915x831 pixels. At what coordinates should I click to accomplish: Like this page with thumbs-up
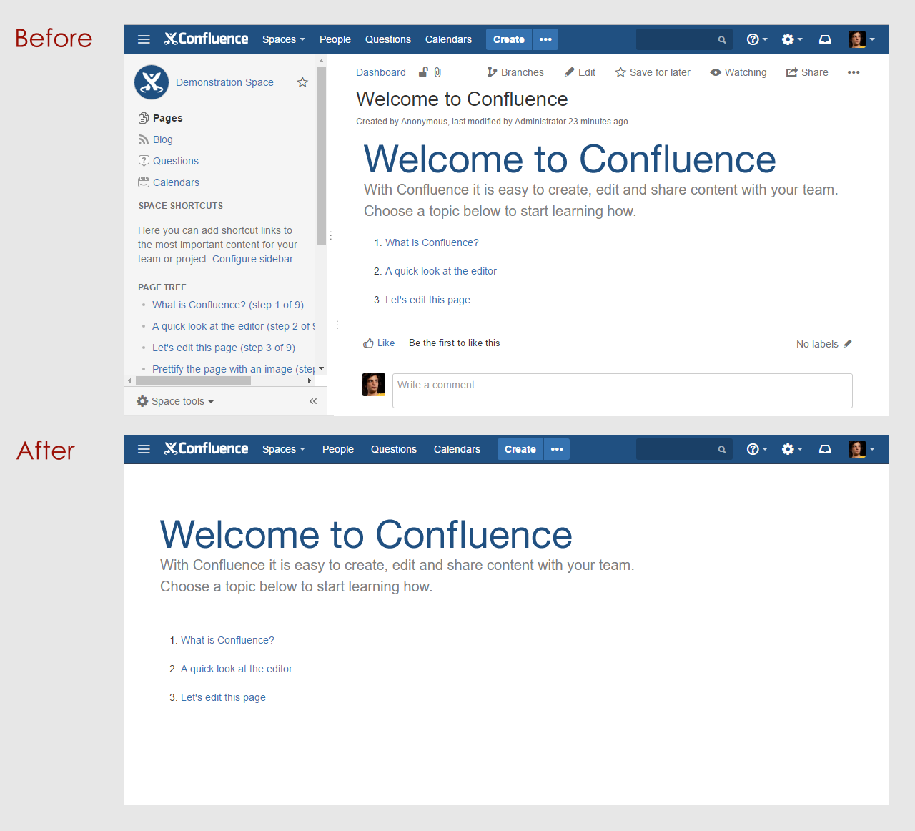tap(379, 343)
